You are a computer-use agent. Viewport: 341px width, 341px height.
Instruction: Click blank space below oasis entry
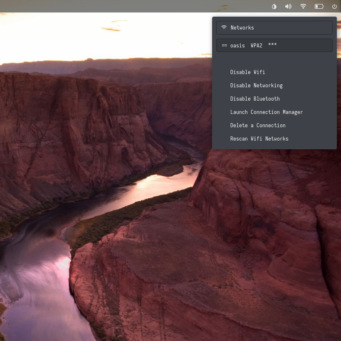274,59
